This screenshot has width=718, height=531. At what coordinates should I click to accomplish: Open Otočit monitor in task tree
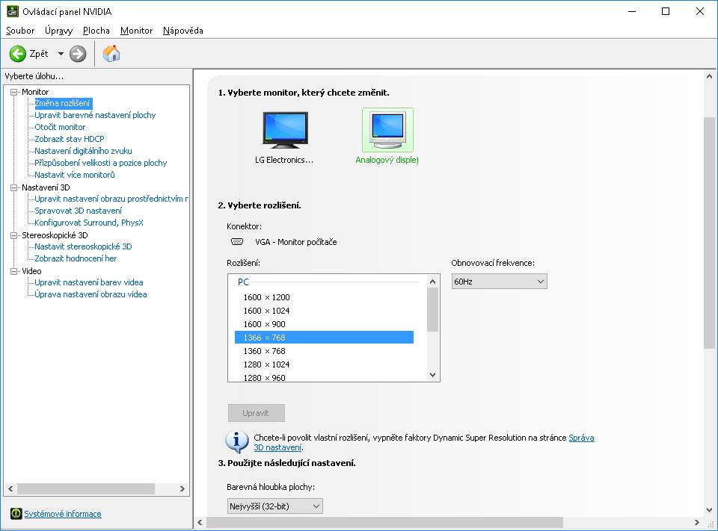(x=60, y=127)
